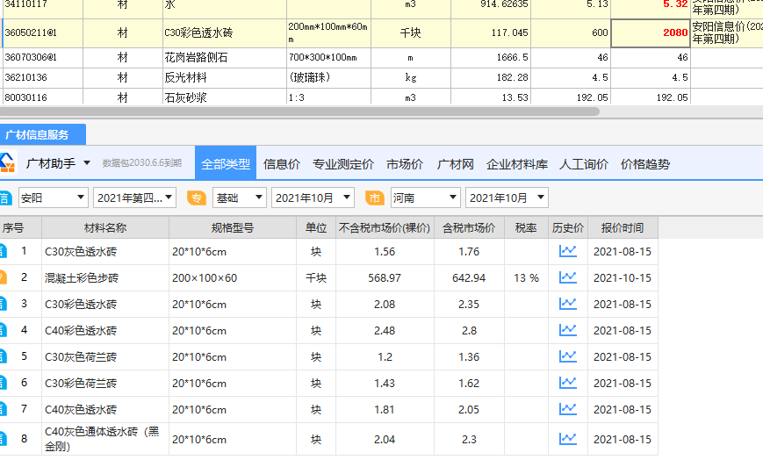The height and width of the screenshot is (467, 763).
Task: Click the orange 专 badge icon
Action: point(196,198)
